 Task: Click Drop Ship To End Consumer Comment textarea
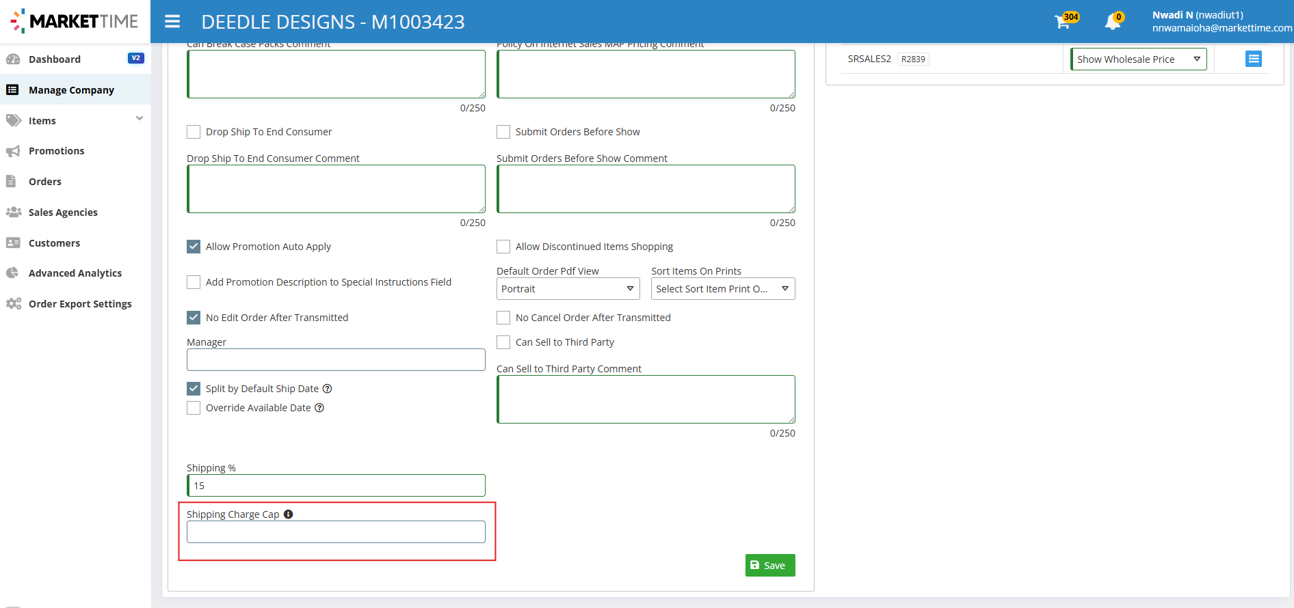coord(336,189)
